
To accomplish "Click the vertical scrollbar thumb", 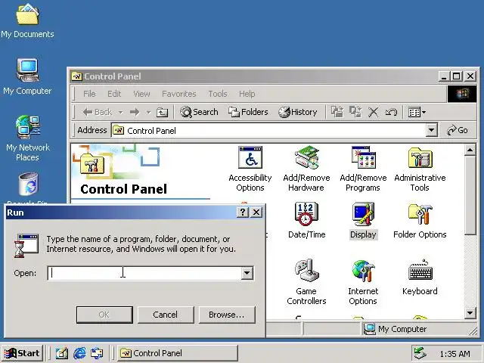I will [470, 196].
